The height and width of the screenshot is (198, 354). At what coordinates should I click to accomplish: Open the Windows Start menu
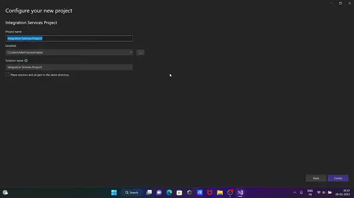[114, 192]
